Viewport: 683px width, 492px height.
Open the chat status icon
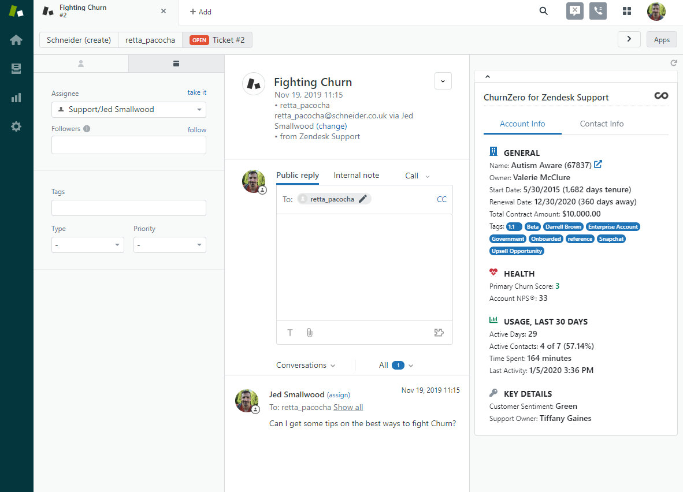[x=575, y=11]
